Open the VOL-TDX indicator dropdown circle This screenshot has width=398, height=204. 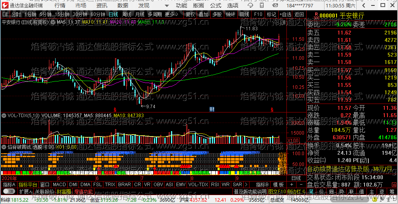4,116
